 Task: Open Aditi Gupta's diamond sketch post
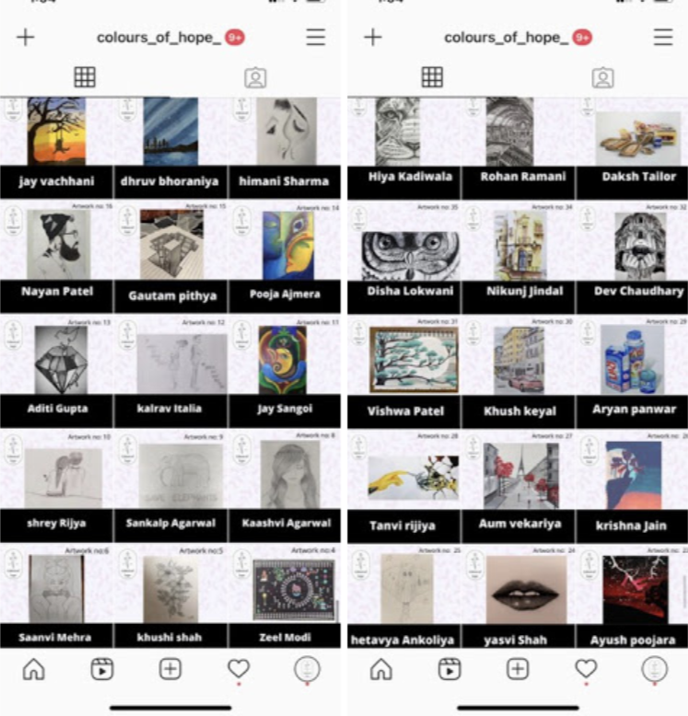(x=56, y=372)
